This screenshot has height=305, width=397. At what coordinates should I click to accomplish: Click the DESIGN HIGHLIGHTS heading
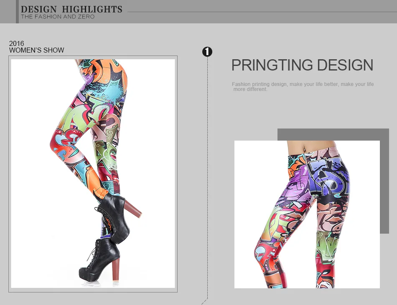click(71, 9)
